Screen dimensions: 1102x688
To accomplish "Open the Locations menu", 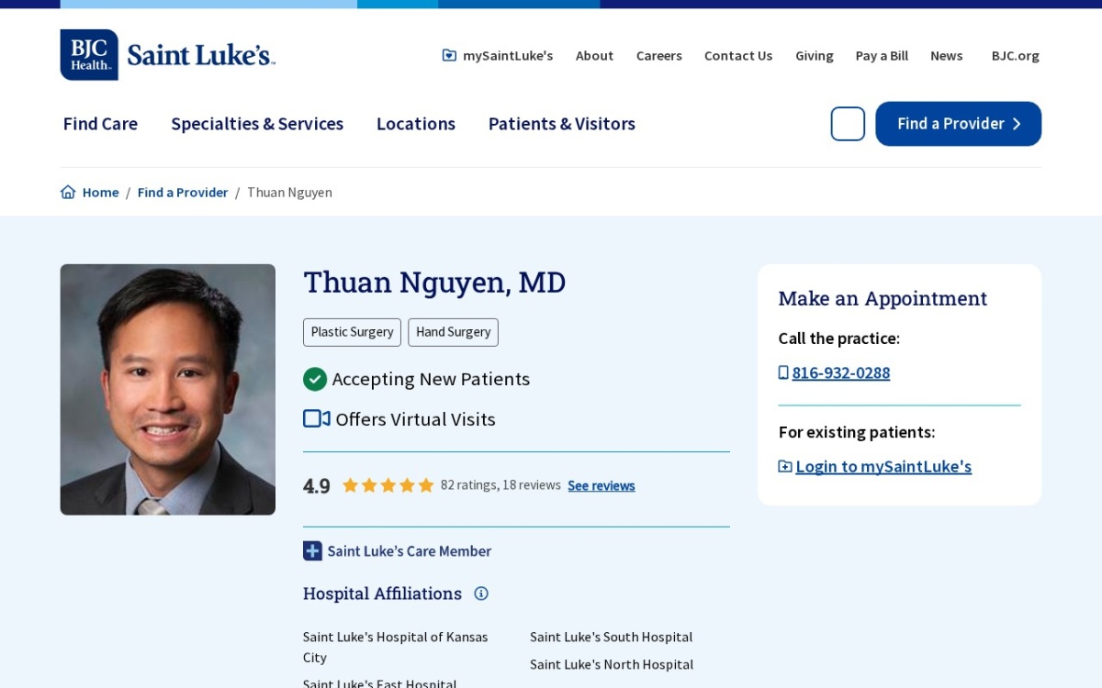I will [x=416, y=124].
